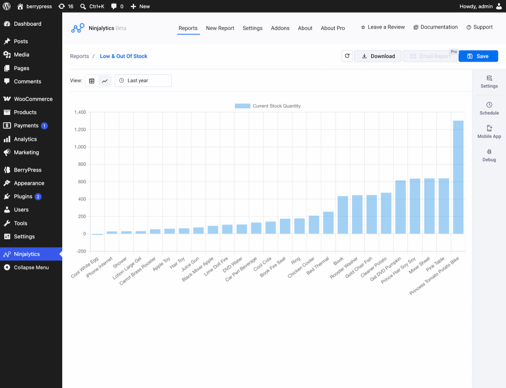This screenshot has height=388, width=506.
Task: Open the admin user avatar
Action: point(499,6)
